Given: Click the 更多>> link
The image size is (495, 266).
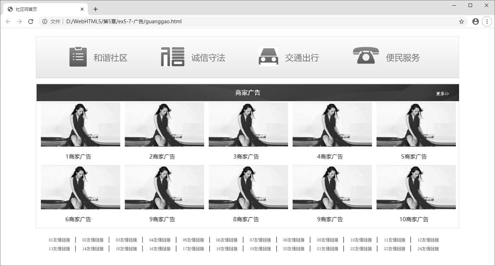Looking at the screenshot, I should [442, 93].
